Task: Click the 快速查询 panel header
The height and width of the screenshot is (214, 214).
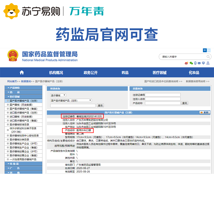Action: [x=87, y=89]
